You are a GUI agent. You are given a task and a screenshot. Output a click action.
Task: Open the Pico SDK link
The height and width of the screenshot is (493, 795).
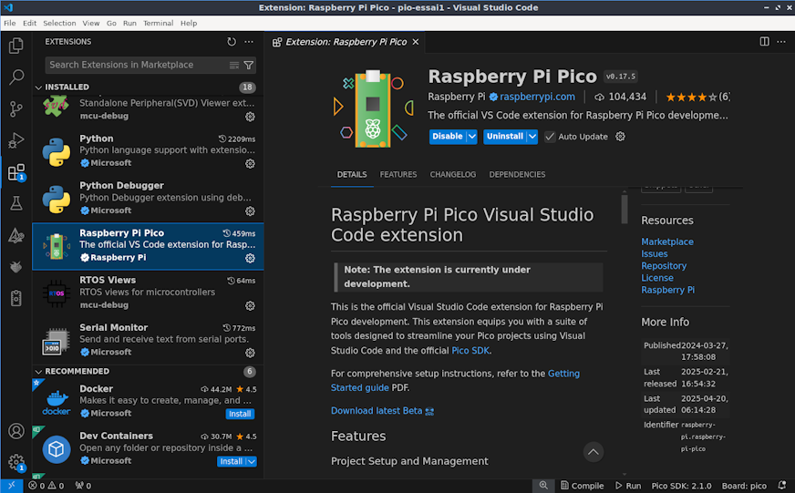tap(470, 351)
